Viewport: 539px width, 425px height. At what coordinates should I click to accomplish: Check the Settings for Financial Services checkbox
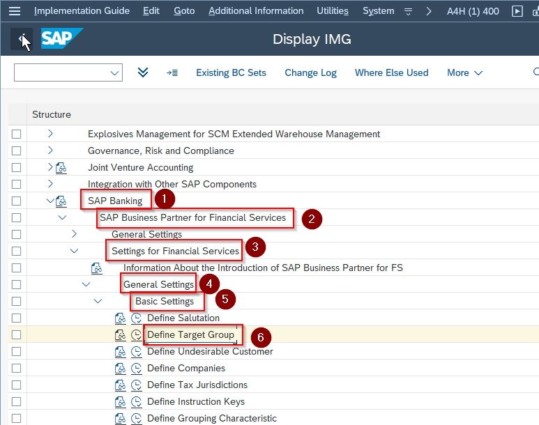tap(16, 251)
